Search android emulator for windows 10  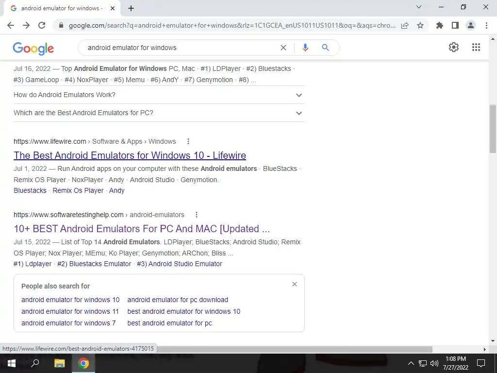coord(70,300)
